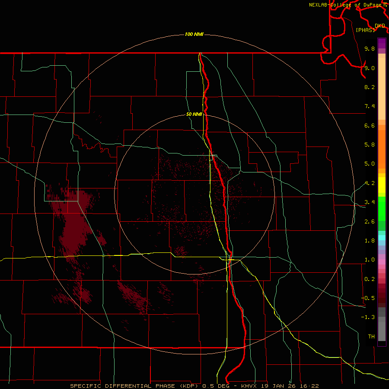Click the 1.8 value on the color scale
Image resolution: width=389 pixels, height=389 pixels.
(370, 241)
